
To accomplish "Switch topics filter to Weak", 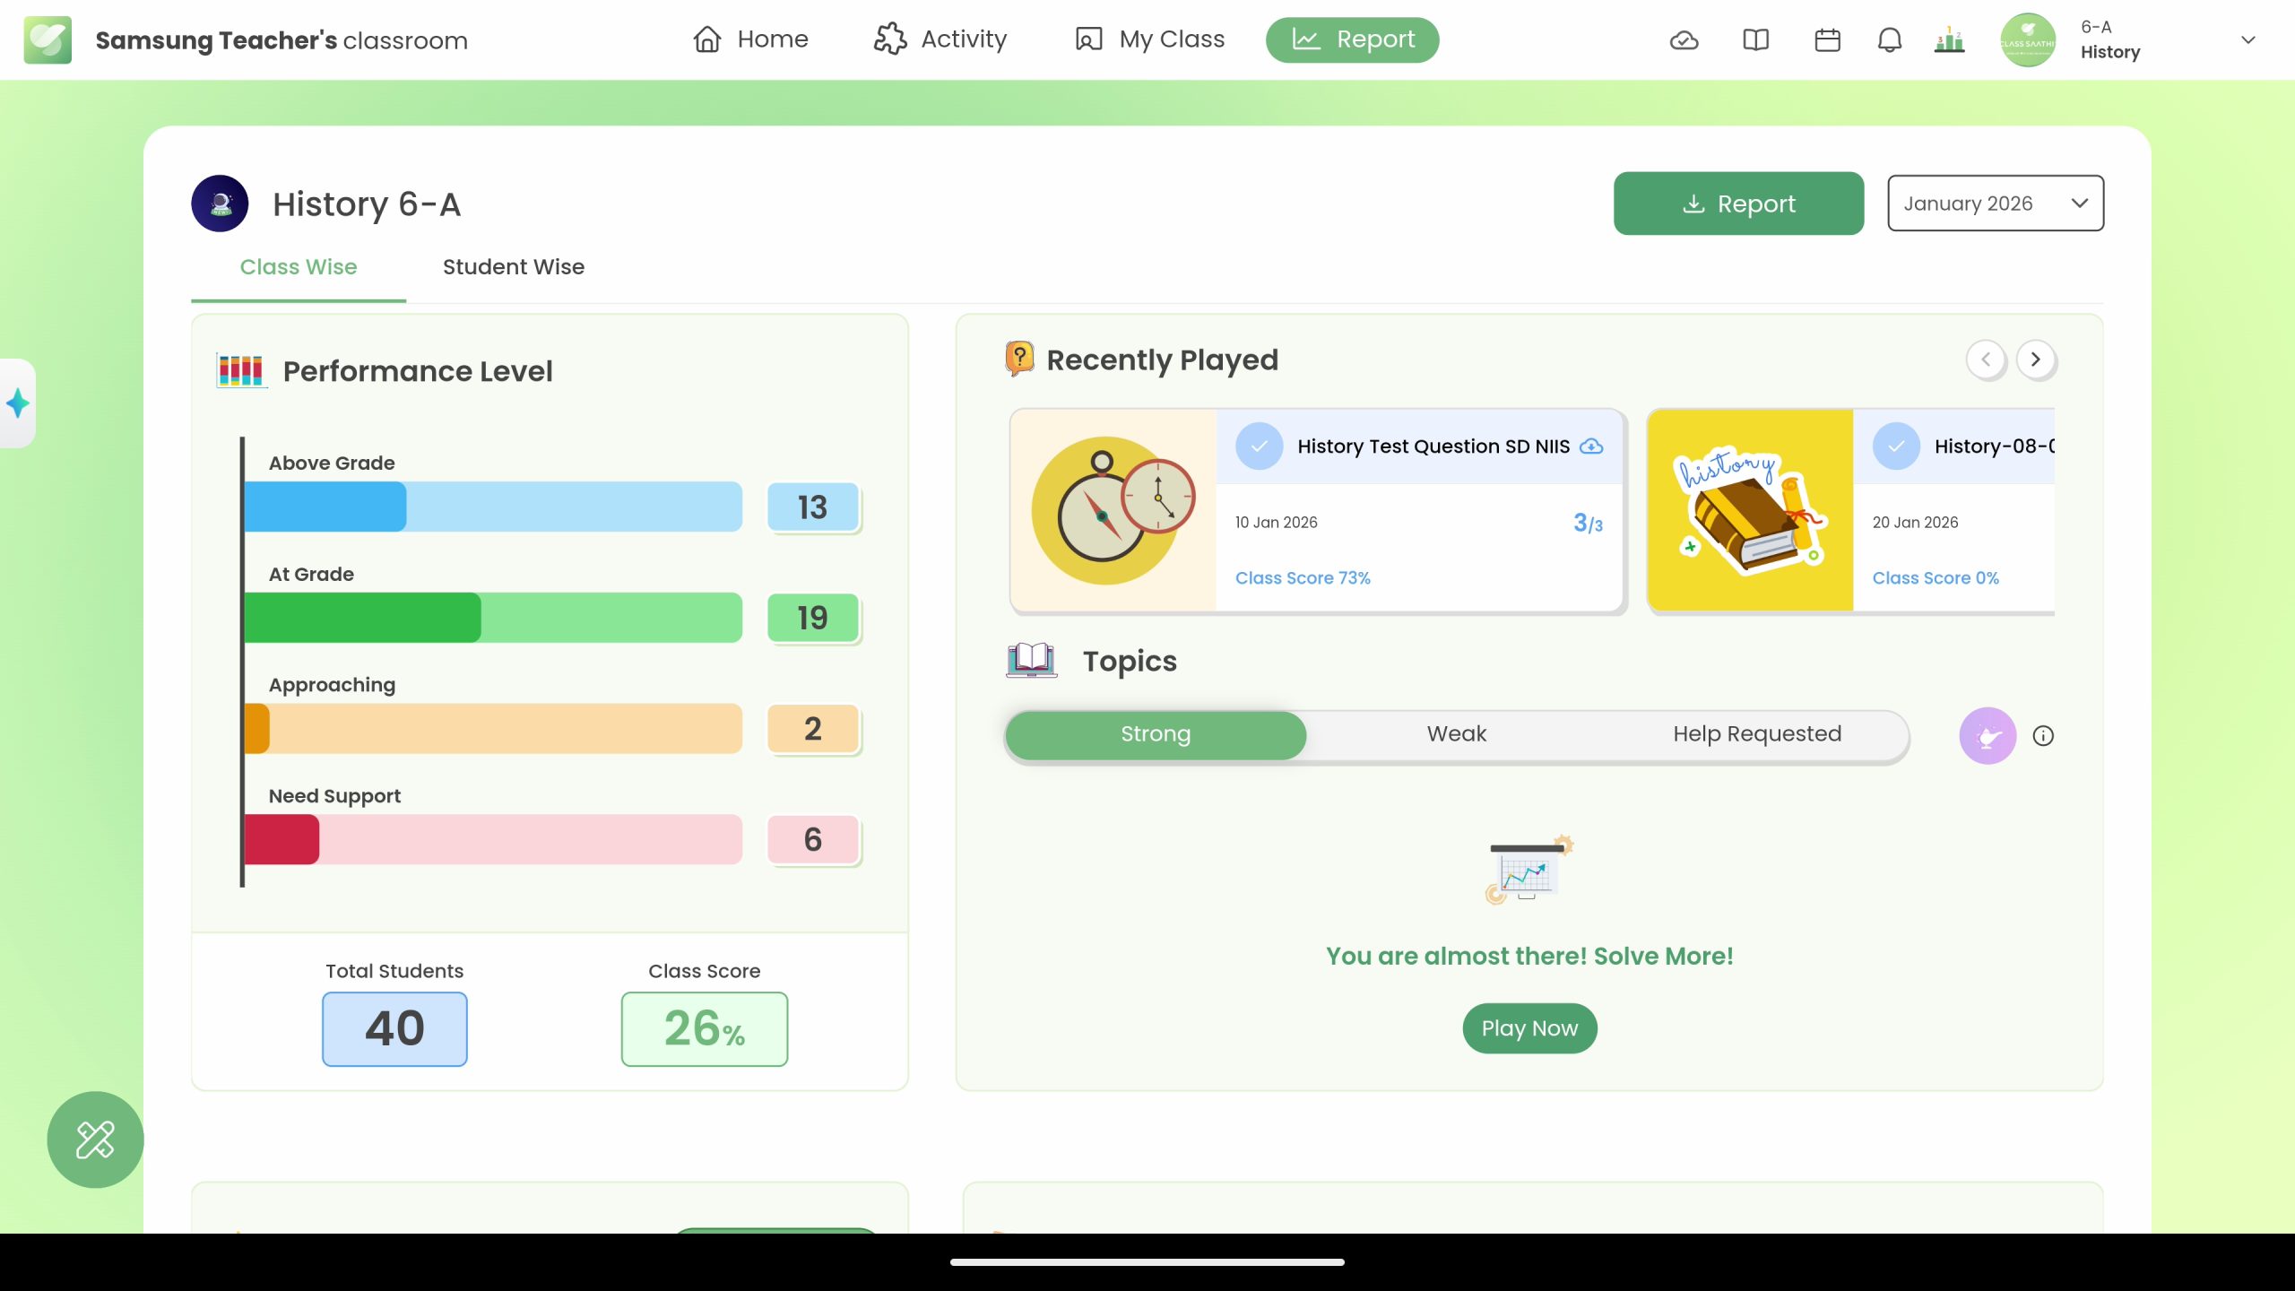I will pyautogui.click(x=1456, y=734).
